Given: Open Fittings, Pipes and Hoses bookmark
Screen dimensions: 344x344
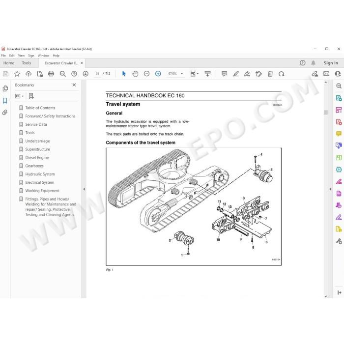Looking at the screenshot, I should pyautogui.click(x=51, y=207).
